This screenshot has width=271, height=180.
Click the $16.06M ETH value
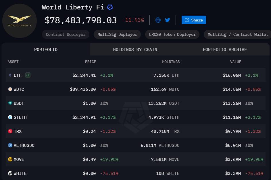[x=232, y=75]
